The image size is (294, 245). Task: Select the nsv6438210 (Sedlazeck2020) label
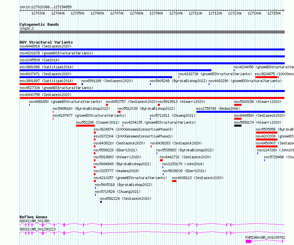(x=120, y=143)
